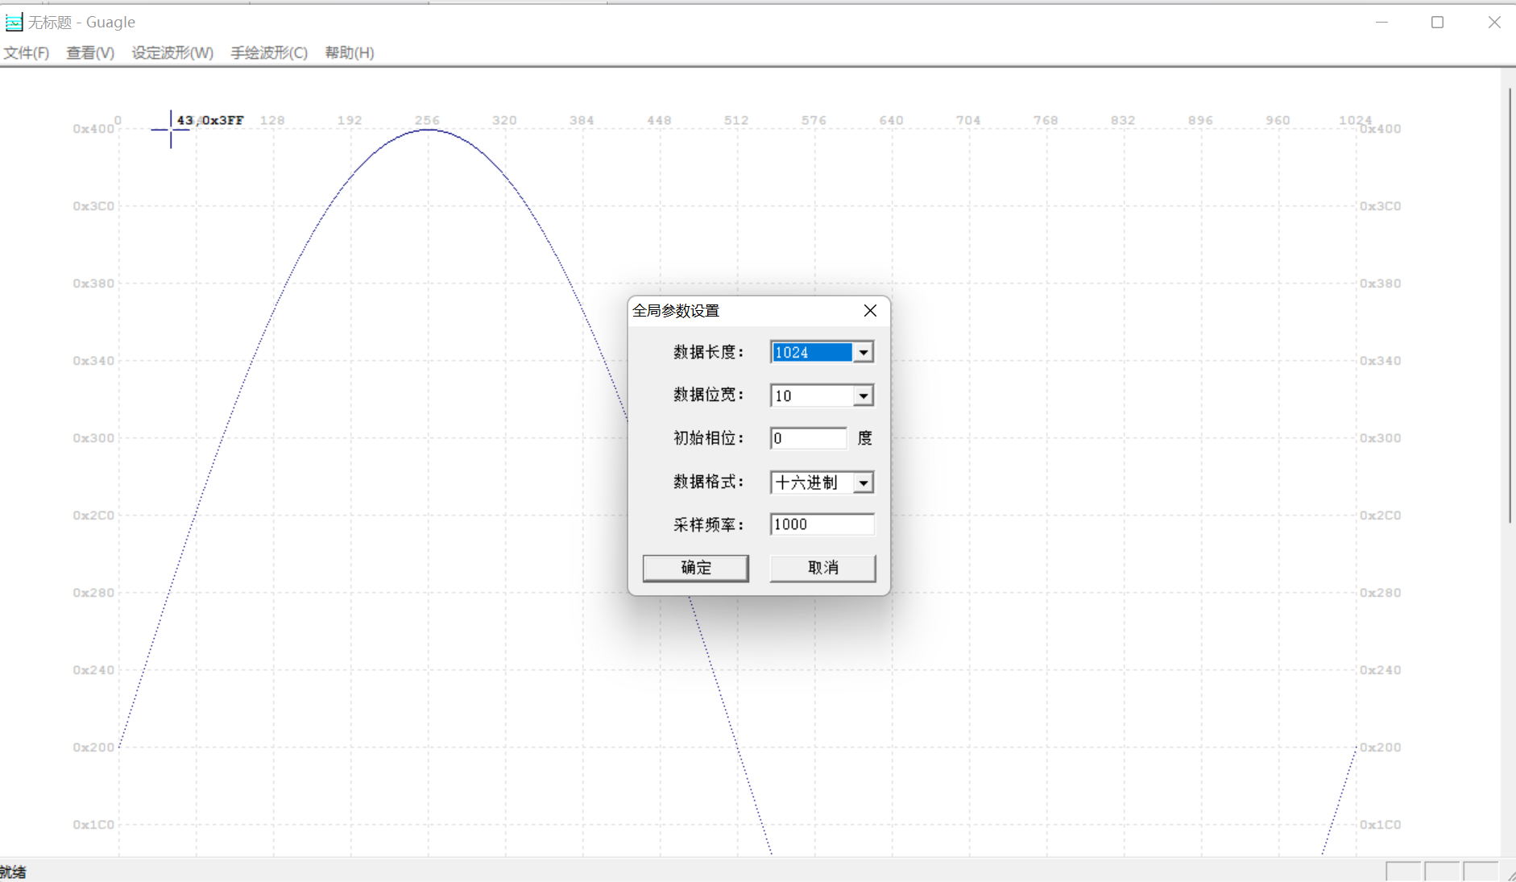Close the 全局参数设置 dialog
The height and width of the screenshot is (882, 1516).
[x=870, y=311]
